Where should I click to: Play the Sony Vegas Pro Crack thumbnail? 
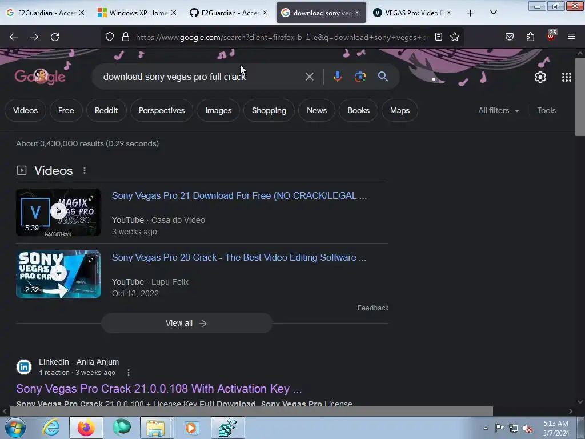click(x=58, y=274)
